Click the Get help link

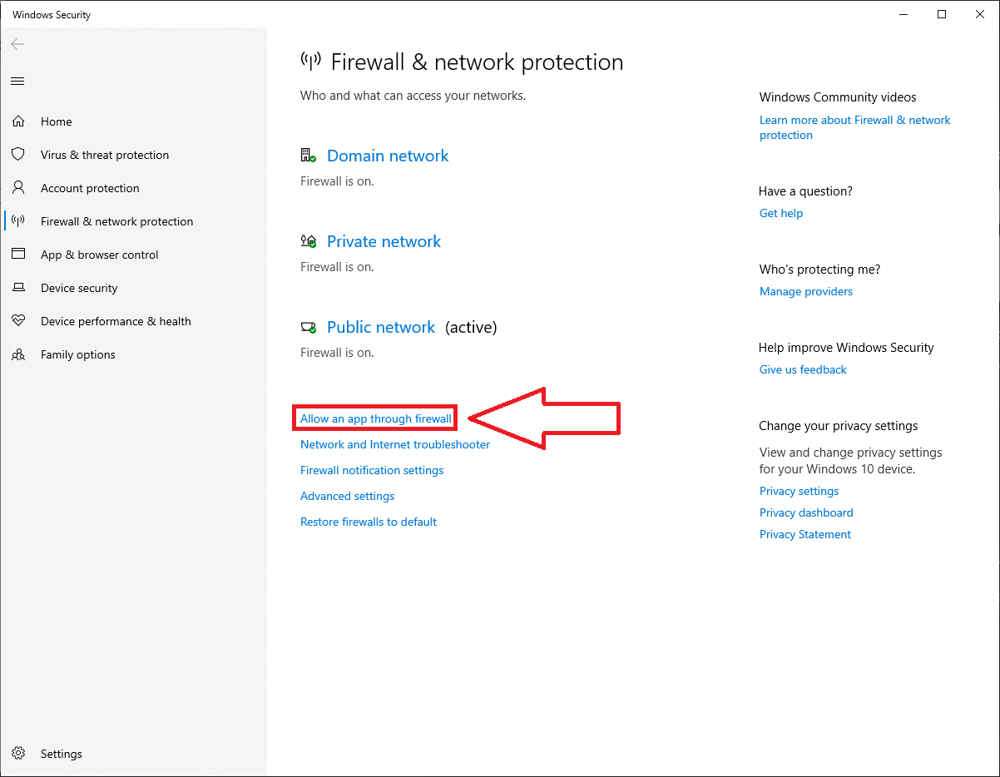(x=781, y=213)
